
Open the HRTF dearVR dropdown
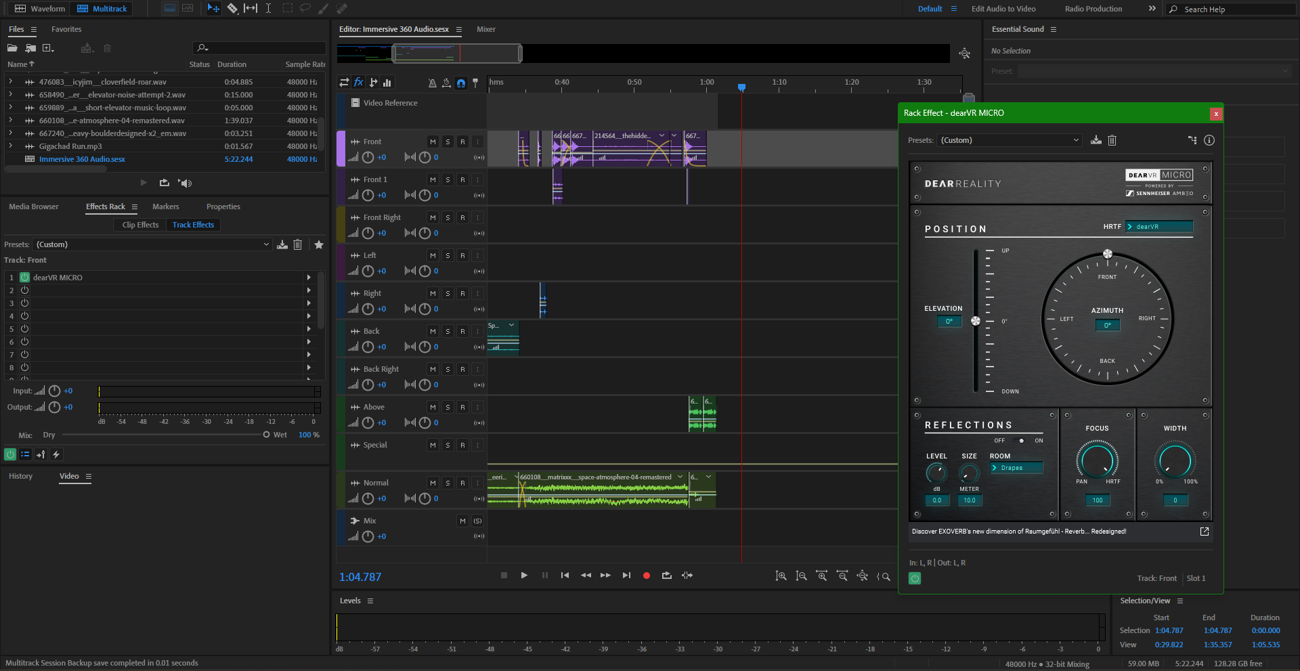coord(1159,227)
